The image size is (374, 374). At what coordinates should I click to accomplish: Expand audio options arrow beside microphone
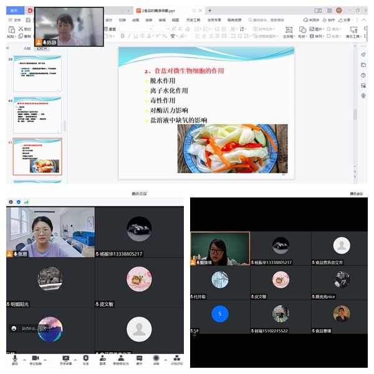click(24, 359)
